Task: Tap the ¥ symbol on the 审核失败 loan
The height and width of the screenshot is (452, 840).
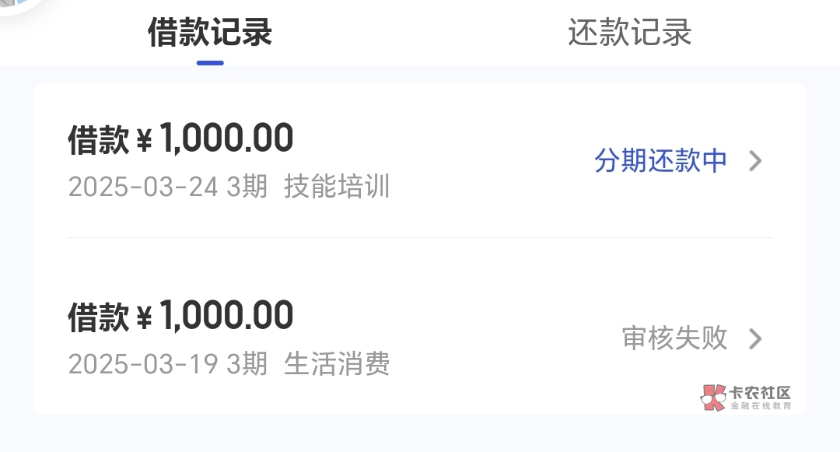Action: click(x=144, y=317)
